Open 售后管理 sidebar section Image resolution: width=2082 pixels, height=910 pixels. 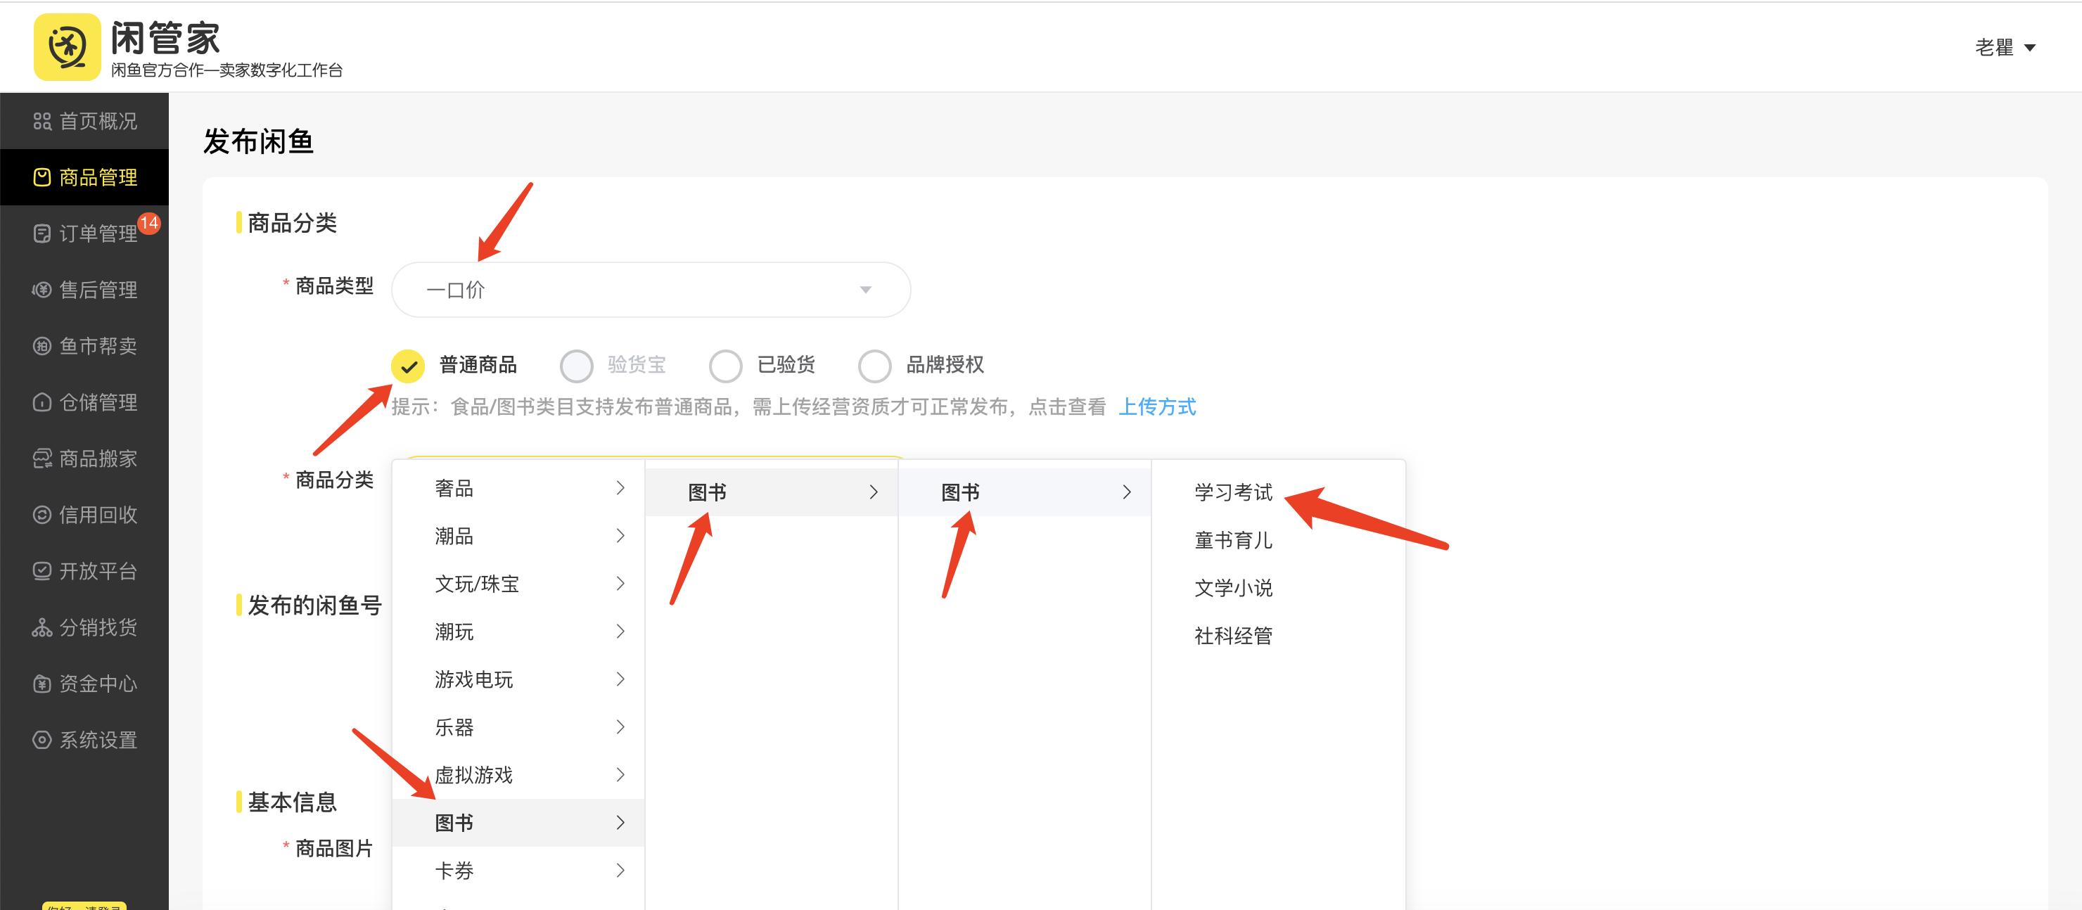(84, 289)
